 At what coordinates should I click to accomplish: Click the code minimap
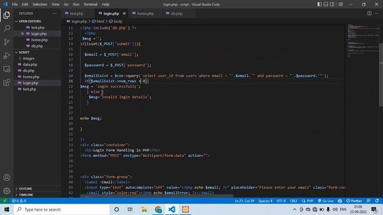[x=363, y=40]
